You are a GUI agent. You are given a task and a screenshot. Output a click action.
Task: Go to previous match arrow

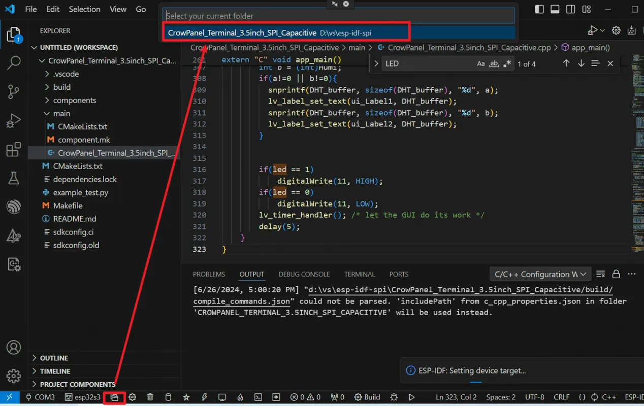click(x=566, y=63)
